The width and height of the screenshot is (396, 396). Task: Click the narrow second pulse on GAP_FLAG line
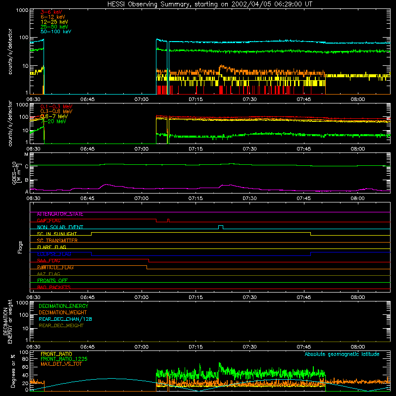click(168, 220)
